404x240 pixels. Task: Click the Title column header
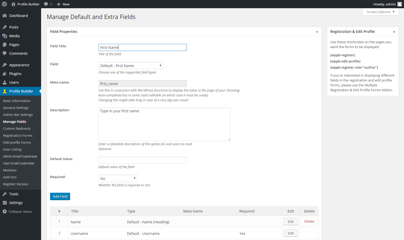coord(75,211)
